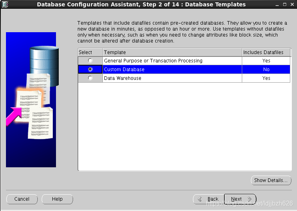The image size is (297, 211).
Task: Click the Template column header
Action: tap(172, 52)
